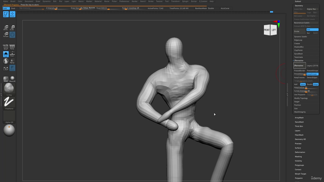The width and height of the screenshot is (324, 182).
Task: Expand the Deformation subpalette
Action: 300,152
